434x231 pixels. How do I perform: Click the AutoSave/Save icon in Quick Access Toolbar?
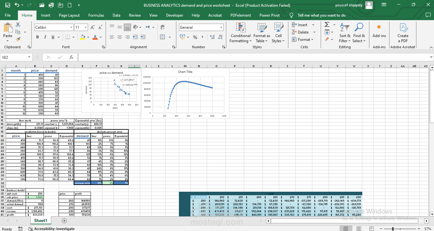point(8,5)
